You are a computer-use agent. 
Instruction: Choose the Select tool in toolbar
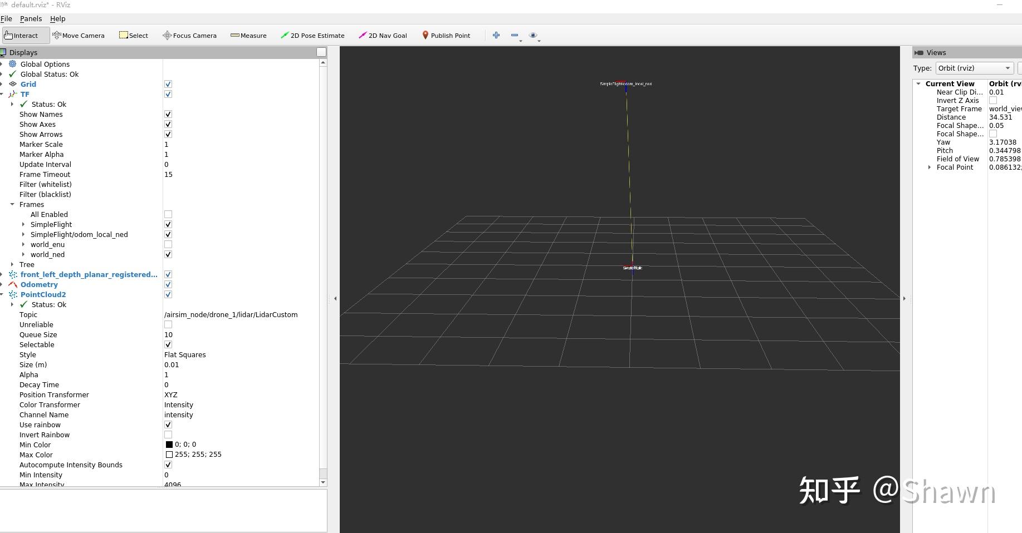(x=134, y=36)
